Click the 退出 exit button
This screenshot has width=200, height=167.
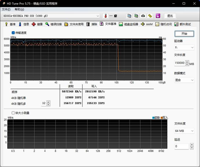click(170, 16)
